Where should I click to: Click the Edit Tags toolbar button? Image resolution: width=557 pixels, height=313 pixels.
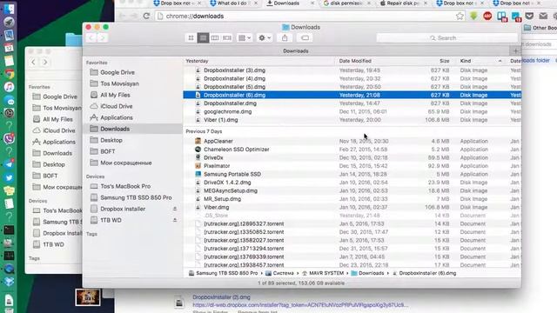pos(305,37)
